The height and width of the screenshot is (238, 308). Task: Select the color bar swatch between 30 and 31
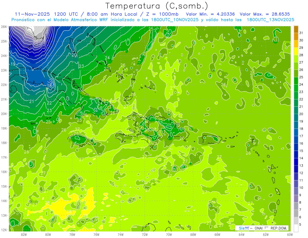[x=296, y=37]
